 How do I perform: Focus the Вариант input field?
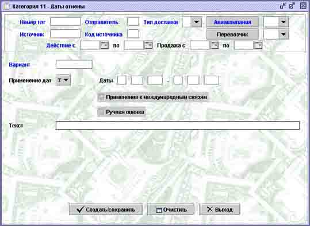coord(74,64)
